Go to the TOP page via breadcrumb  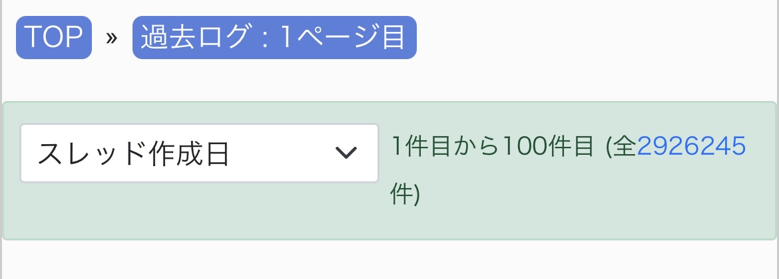point(53,37)
